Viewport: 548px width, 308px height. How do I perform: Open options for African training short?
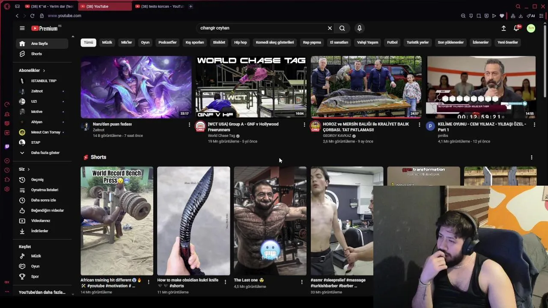149,282
